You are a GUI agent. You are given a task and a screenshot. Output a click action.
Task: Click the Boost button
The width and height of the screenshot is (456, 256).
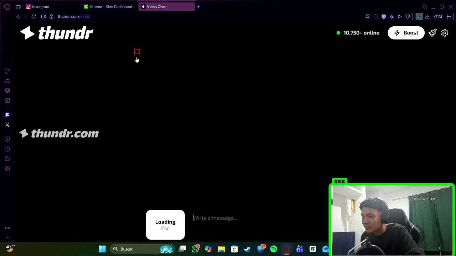point(406,33)
